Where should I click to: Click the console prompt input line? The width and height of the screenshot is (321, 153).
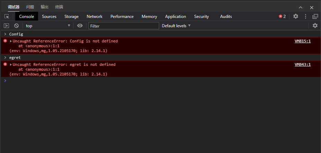160,81
